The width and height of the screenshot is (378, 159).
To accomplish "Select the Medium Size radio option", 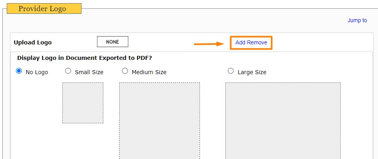I will pyautogui.click(x=125, y=71).
